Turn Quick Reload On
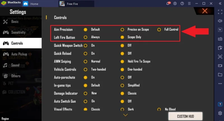224x121 pixels. 85,53
